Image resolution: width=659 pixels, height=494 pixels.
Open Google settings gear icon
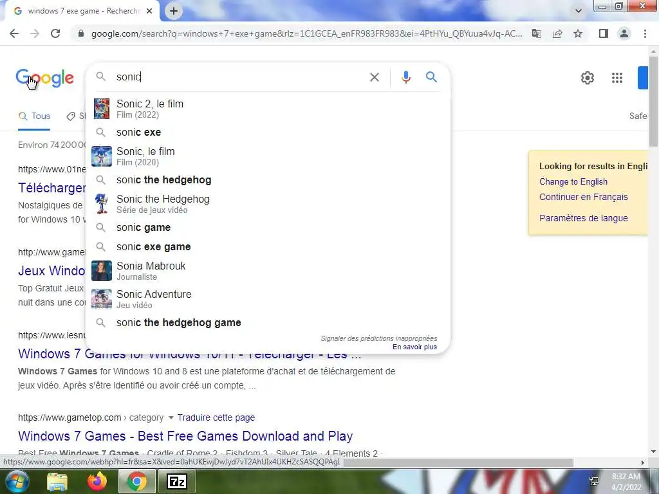click(587, 78)
